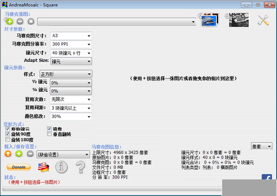Screen dimensions: 277x196
Task: Toggle the 原始镶元 checkbox
Action: [x=7, y=128]
